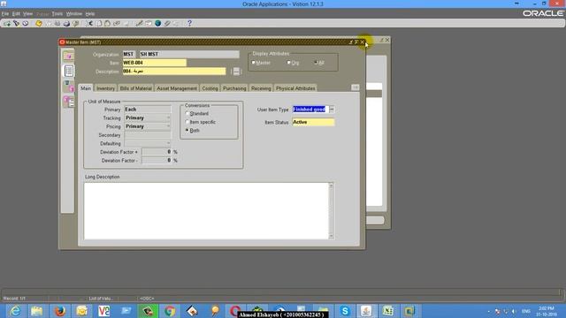Screen dimensions: 566x318
Task: Open the Bills of Material tab
Action: (x=135, y=88)
